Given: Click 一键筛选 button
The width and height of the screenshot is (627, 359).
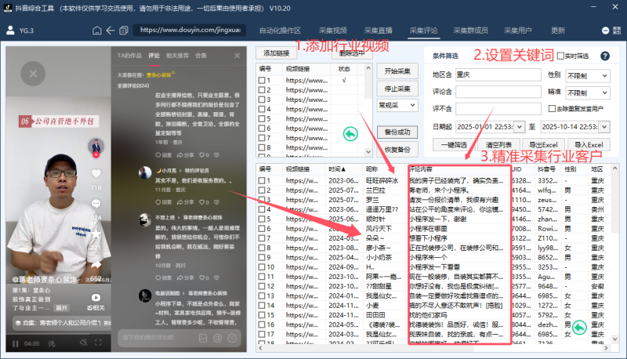Looking at the screenshot, I should (x=454, y=145).
